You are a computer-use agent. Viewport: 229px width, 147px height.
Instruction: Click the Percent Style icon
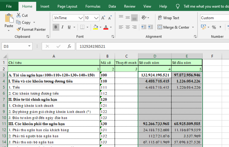pos(214,27)
